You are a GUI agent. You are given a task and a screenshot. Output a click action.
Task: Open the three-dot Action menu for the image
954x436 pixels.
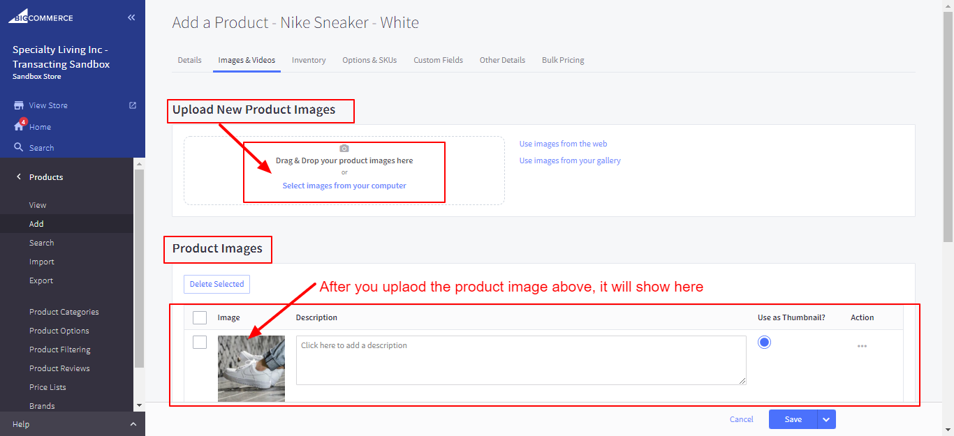[x=862, y=346]
